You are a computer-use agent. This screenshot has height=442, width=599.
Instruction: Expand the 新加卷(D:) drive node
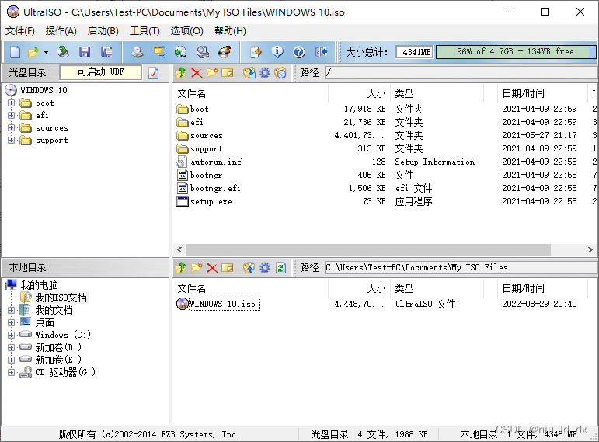pos(11,348)
